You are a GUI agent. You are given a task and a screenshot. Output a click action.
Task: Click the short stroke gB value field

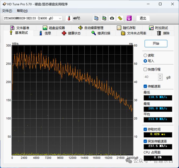[x=151, y=77]
